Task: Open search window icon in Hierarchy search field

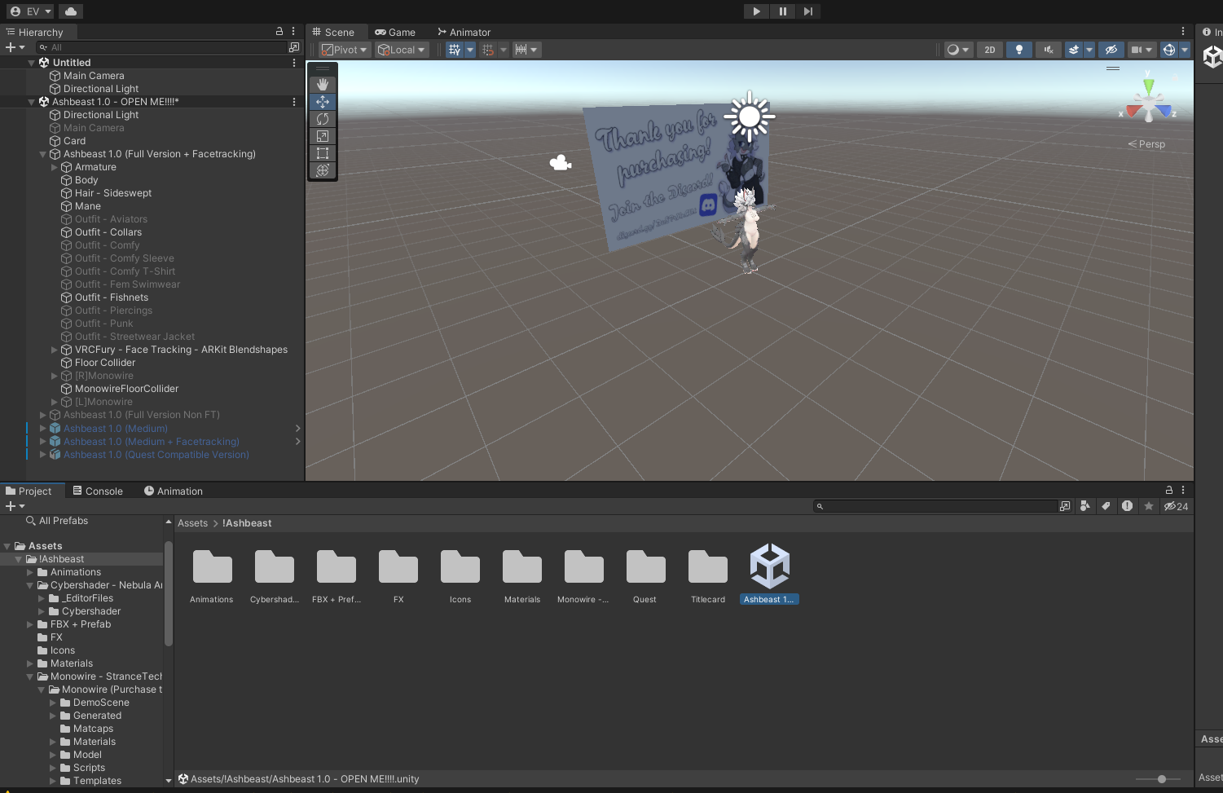Action: tap(294, 47)
